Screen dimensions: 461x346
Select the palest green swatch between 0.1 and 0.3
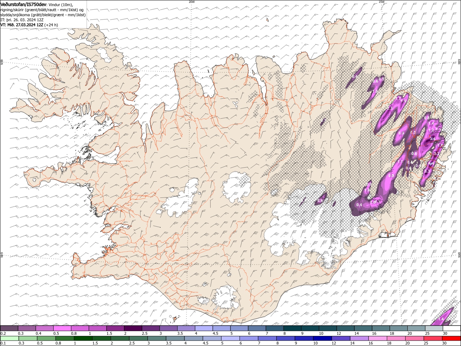tap(9, 338)
